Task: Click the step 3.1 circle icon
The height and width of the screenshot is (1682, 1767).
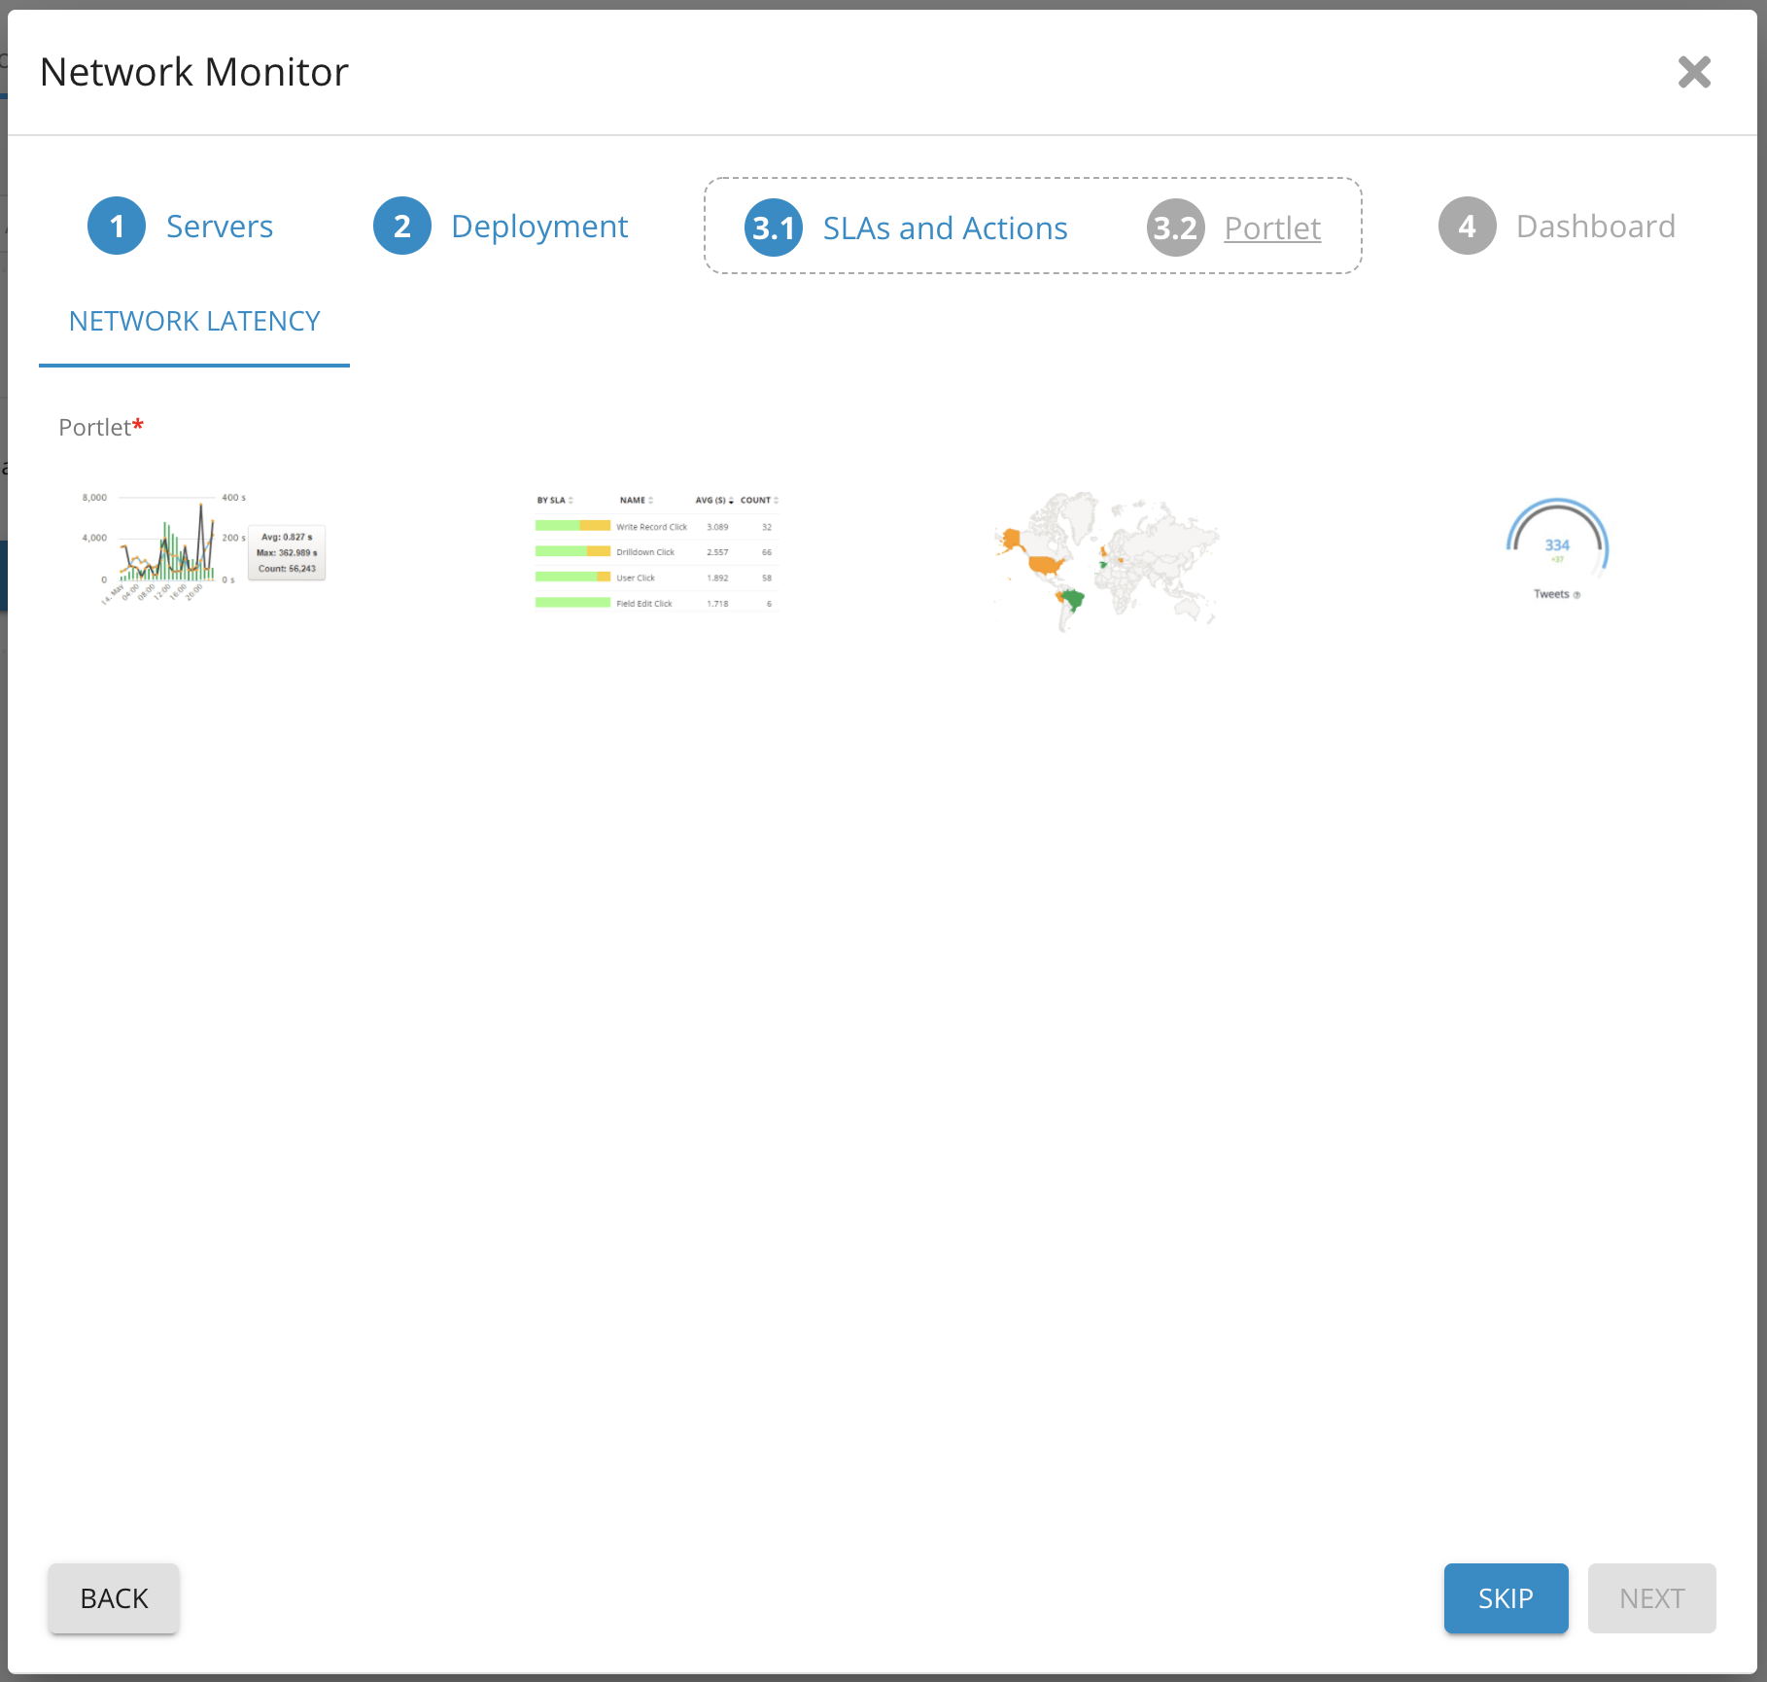Action: [774, 228]
